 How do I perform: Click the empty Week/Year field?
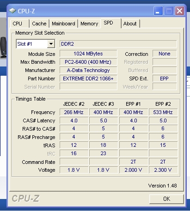pos(165,87)
